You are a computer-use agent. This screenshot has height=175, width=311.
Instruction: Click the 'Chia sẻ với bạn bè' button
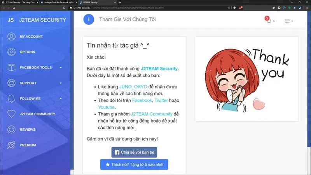[x=134, y=152]
